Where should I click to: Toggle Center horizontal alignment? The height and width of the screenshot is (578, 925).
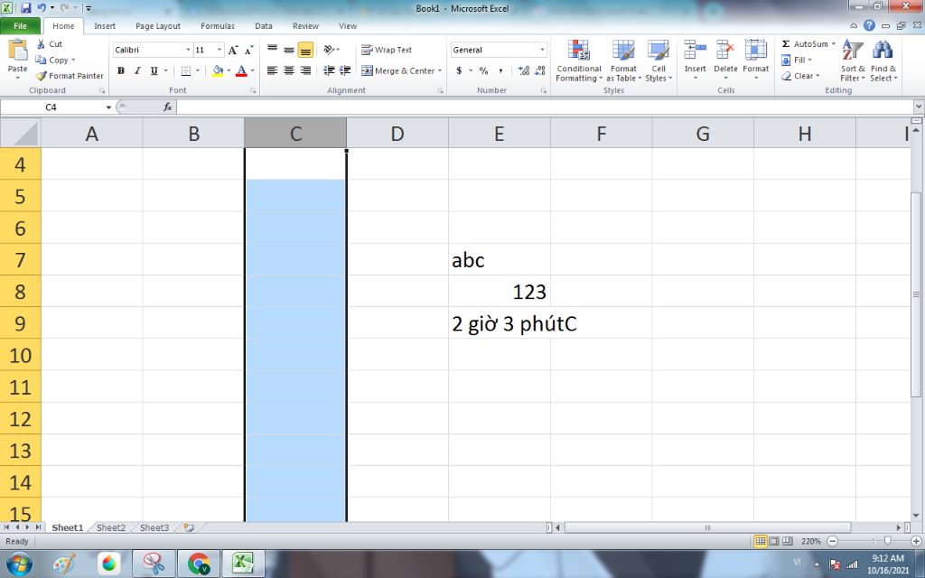[288, 70]
